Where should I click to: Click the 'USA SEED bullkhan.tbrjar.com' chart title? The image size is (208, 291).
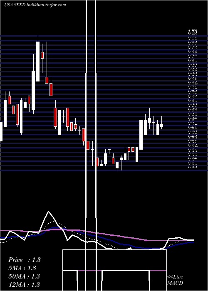[35, 5]
